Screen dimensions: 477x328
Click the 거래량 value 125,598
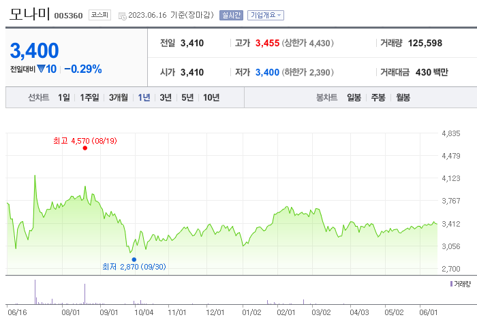425,43
